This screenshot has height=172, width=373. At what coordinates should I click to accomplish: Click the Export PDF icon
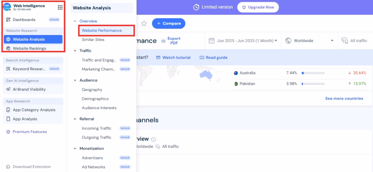pos(164,41)
